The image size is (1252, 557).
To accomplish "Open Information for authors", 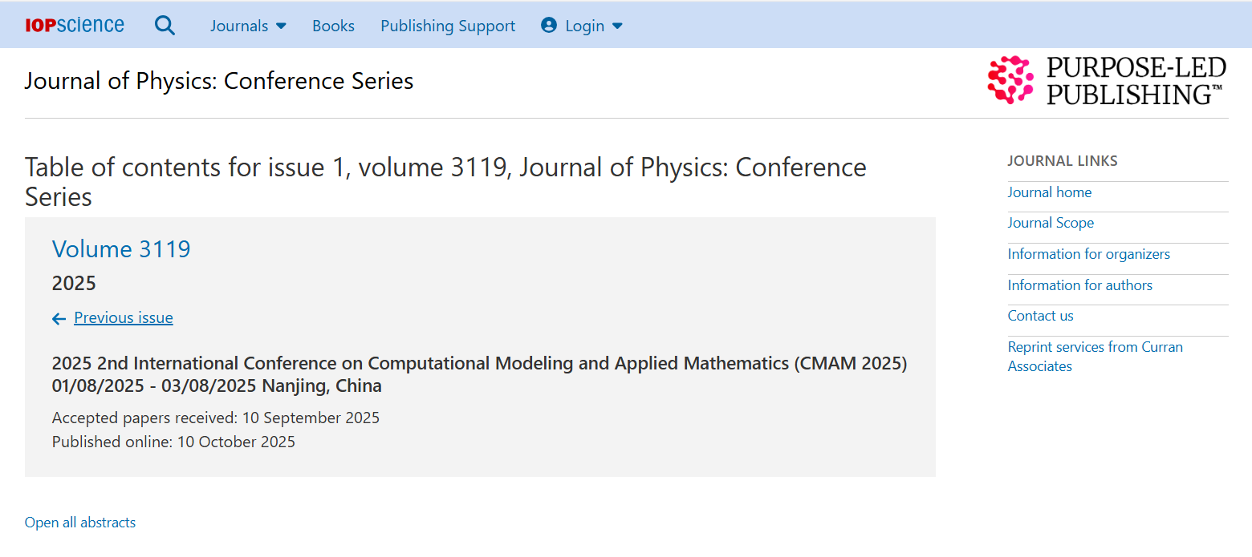I will pyautogui.click(x=1079, y=285).
